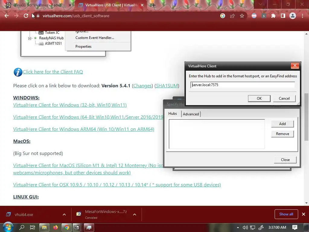The width and height of the screenshot is (309, 232).
Task: Open vhui64.exe download item
Action: (x=24, y=214)
